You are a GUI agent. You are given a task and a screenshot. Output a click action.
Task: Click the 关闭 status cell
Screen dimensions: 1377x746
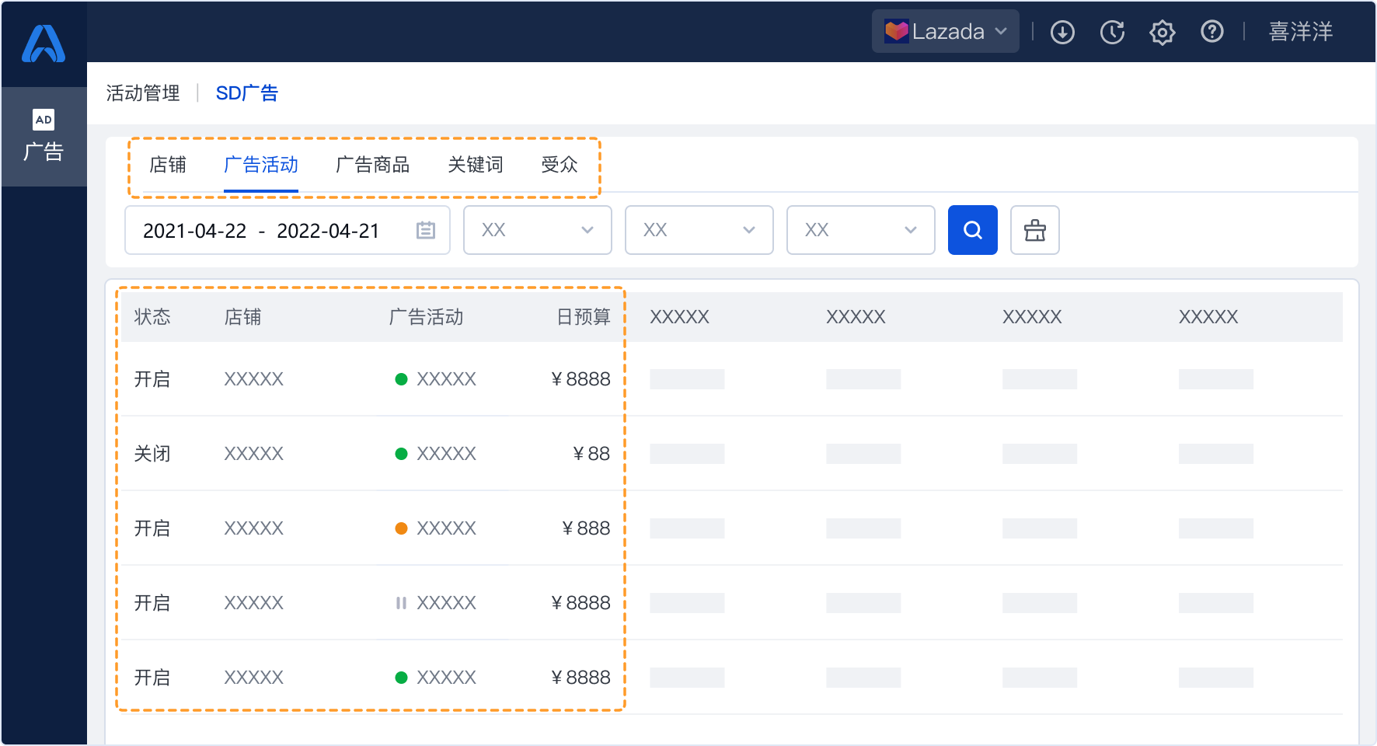[x=152, y=454]
